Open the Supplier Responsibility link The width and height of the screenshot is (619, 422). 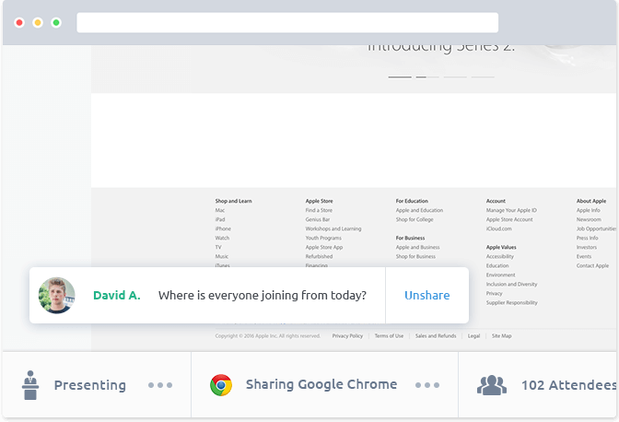(x=511, y=303)
